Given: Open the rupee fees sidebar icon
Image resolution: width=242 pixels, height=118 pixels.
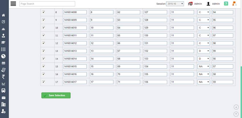Looking at the screenshot, I should coord(3,77).
